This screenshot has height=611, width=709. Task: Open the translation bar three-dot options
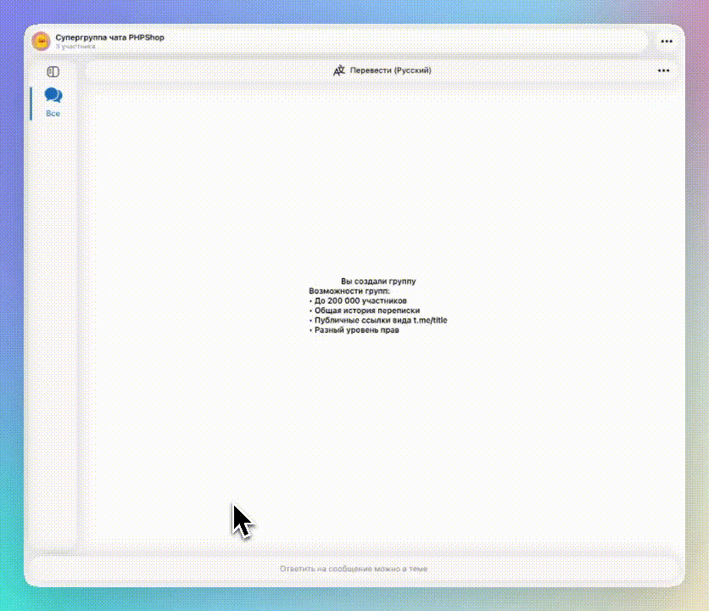click(663, 70)
